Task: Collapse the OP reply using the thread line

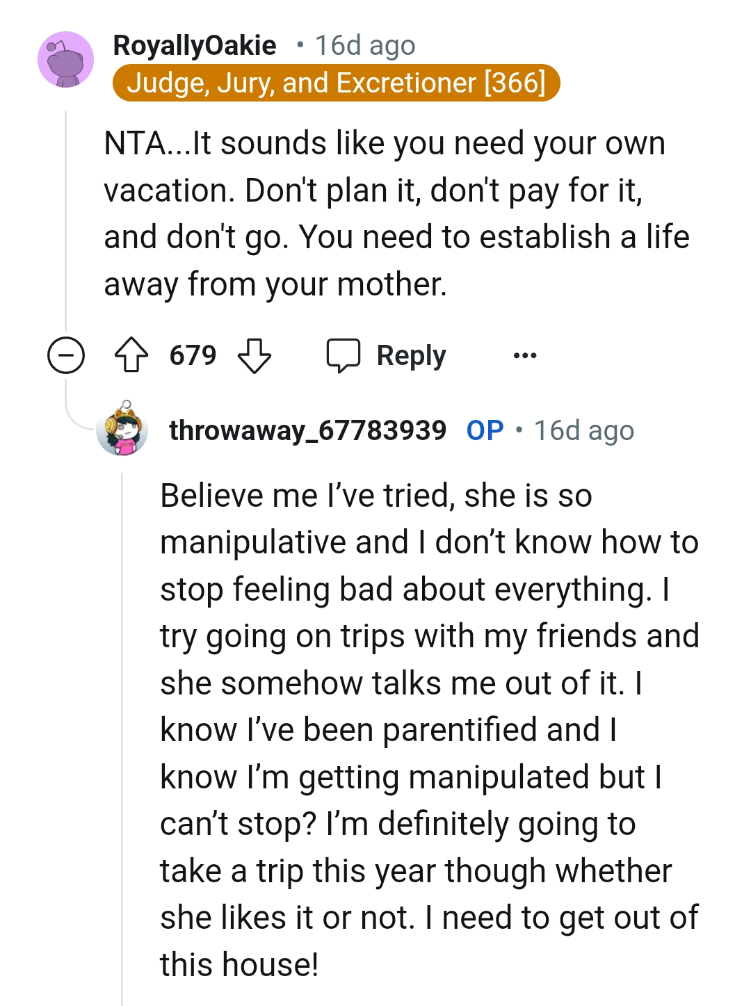Action: (124, 695)
